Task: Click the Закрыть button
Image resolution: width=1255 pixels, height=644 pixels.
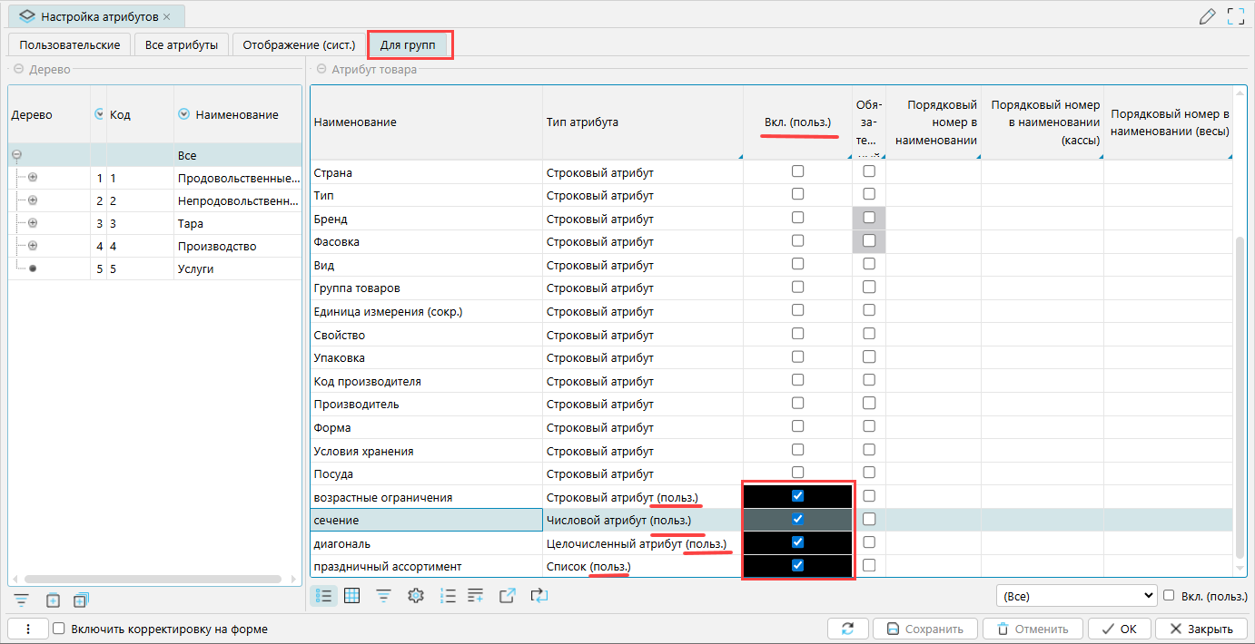Action: [x=1201, y=629]
